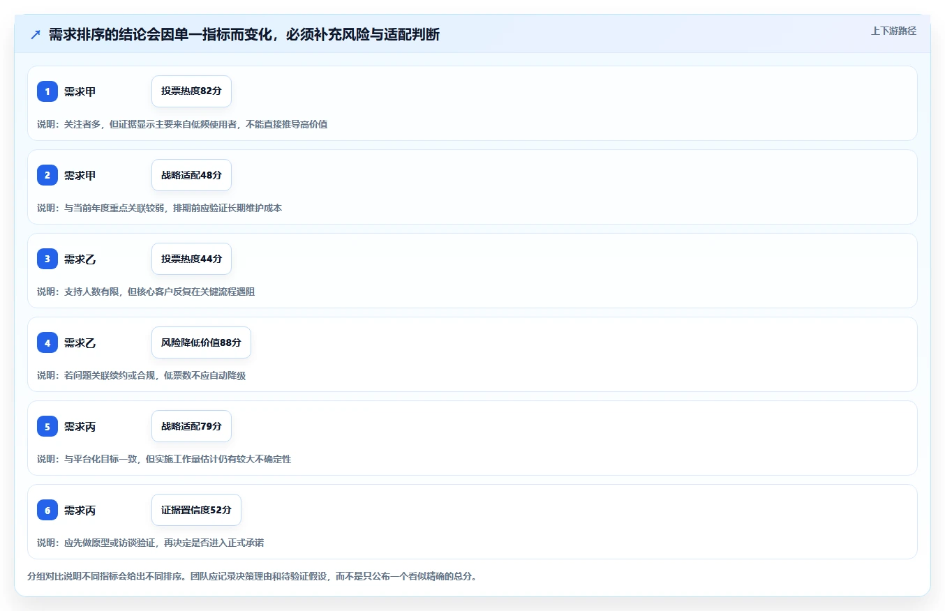The image size is (945, 611).
Task: Select number badge 6
Action: pyautogui.click(x=47, y=510)
